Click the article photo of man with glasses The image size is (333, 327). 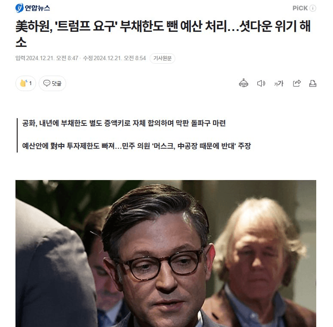(166, 254)
